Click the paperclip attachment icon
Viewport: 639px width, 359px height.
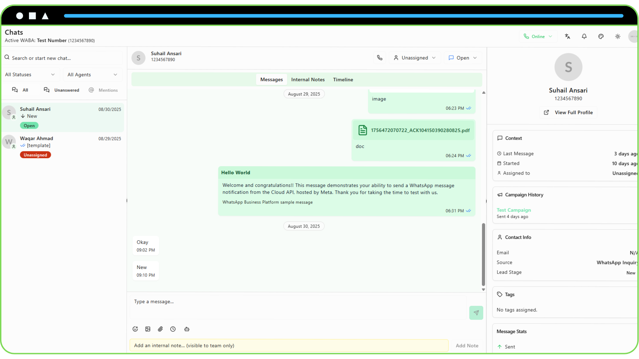pyautogui.click(x=160, y=329)
